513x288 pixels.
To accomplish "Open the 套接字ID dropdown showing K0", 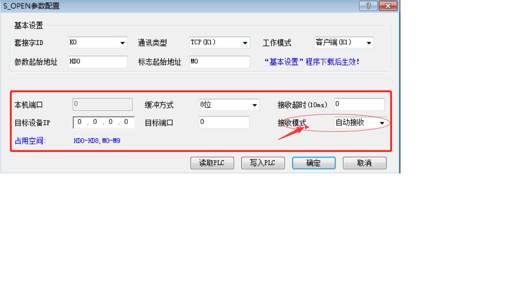I will [98, 43].
